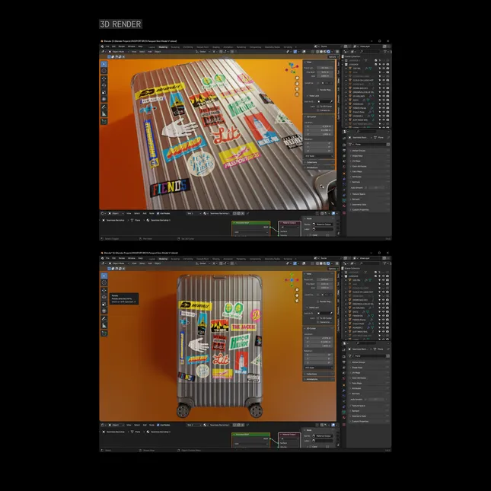Image resolution: width=491 pixels, height=491 pixels.
Task: Click Auto Smooth angle slider in upper window
Action: pos(376,187)
